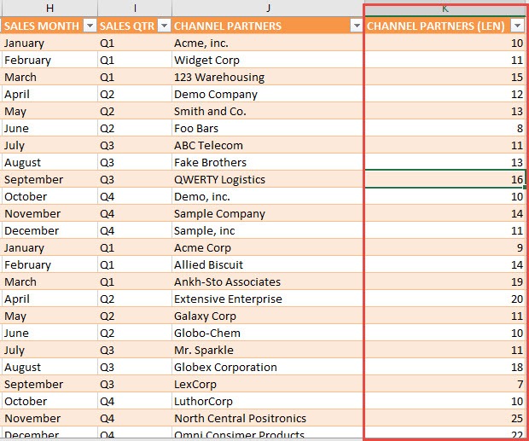Select the Q4 cell in Demo, inc. row
529x441 pixels.
[x=135, y=196]
